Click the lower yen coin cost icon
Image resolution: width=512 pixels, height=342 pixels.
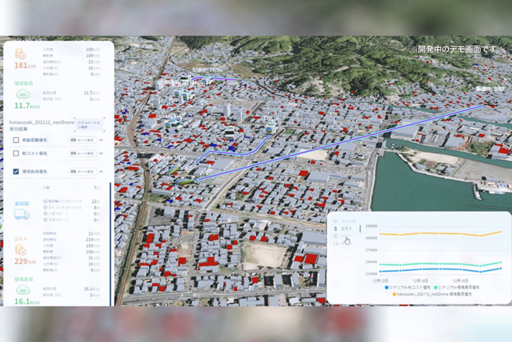[x=20, y=249]
